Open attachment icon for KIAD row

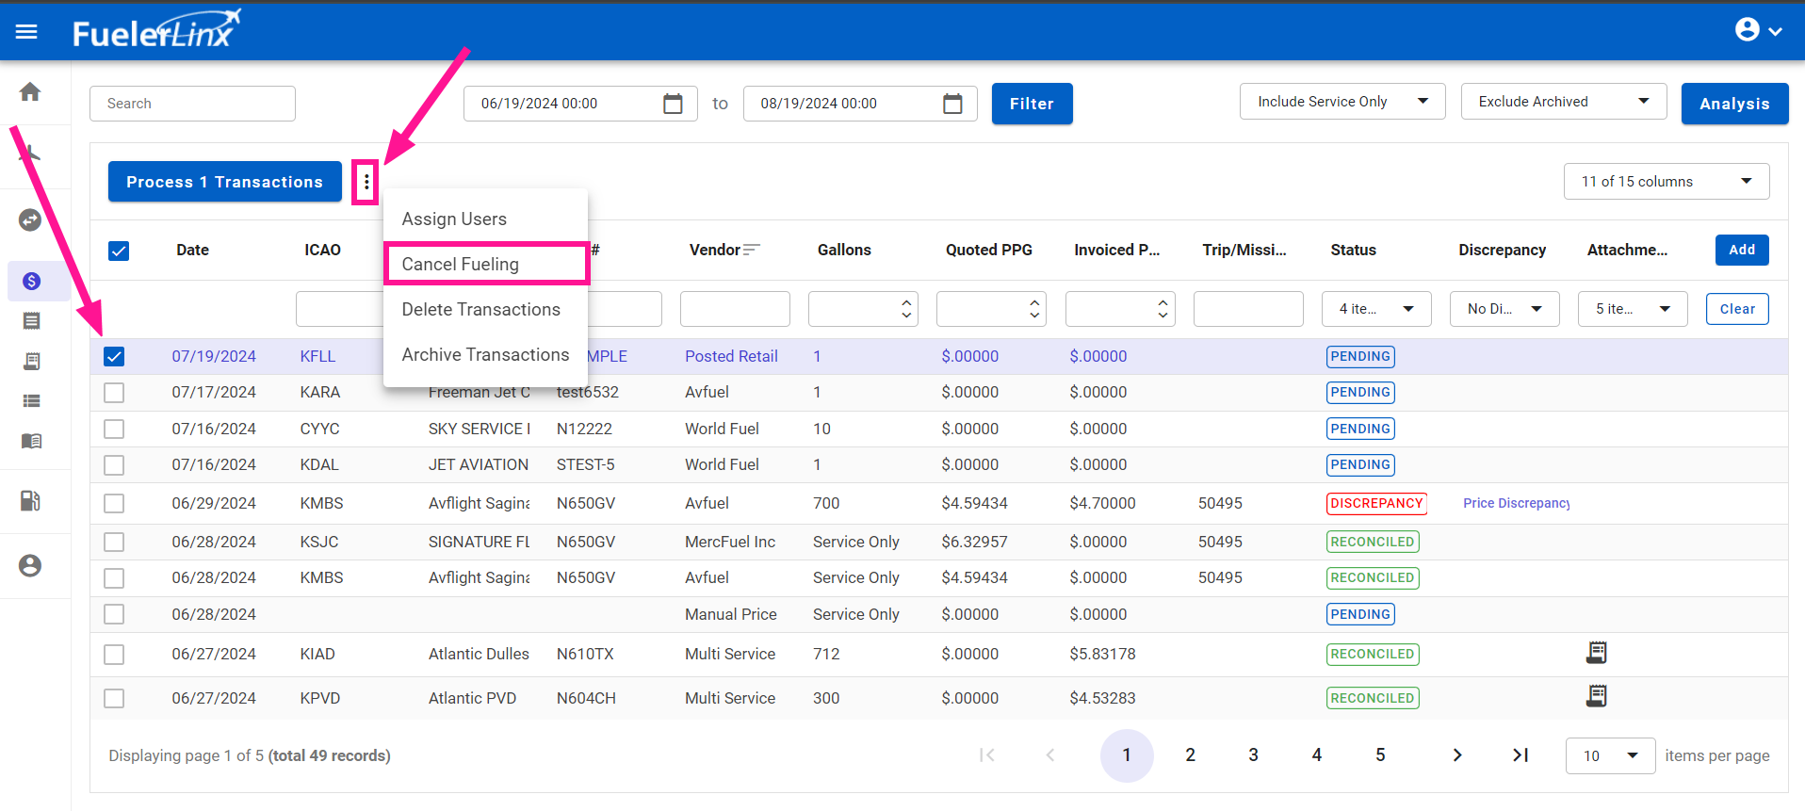[1596, 653]
